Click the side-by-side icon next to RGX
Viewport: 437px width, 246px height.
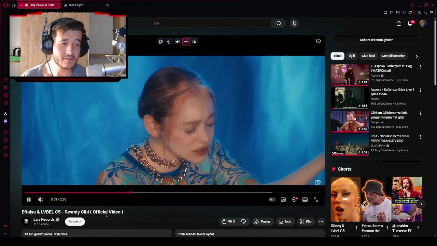point(194,42)
